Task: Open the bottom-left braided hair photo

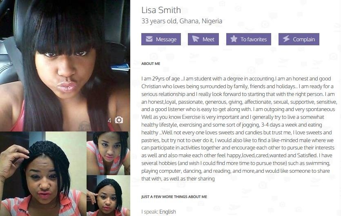Action: [x=43, y=174]
